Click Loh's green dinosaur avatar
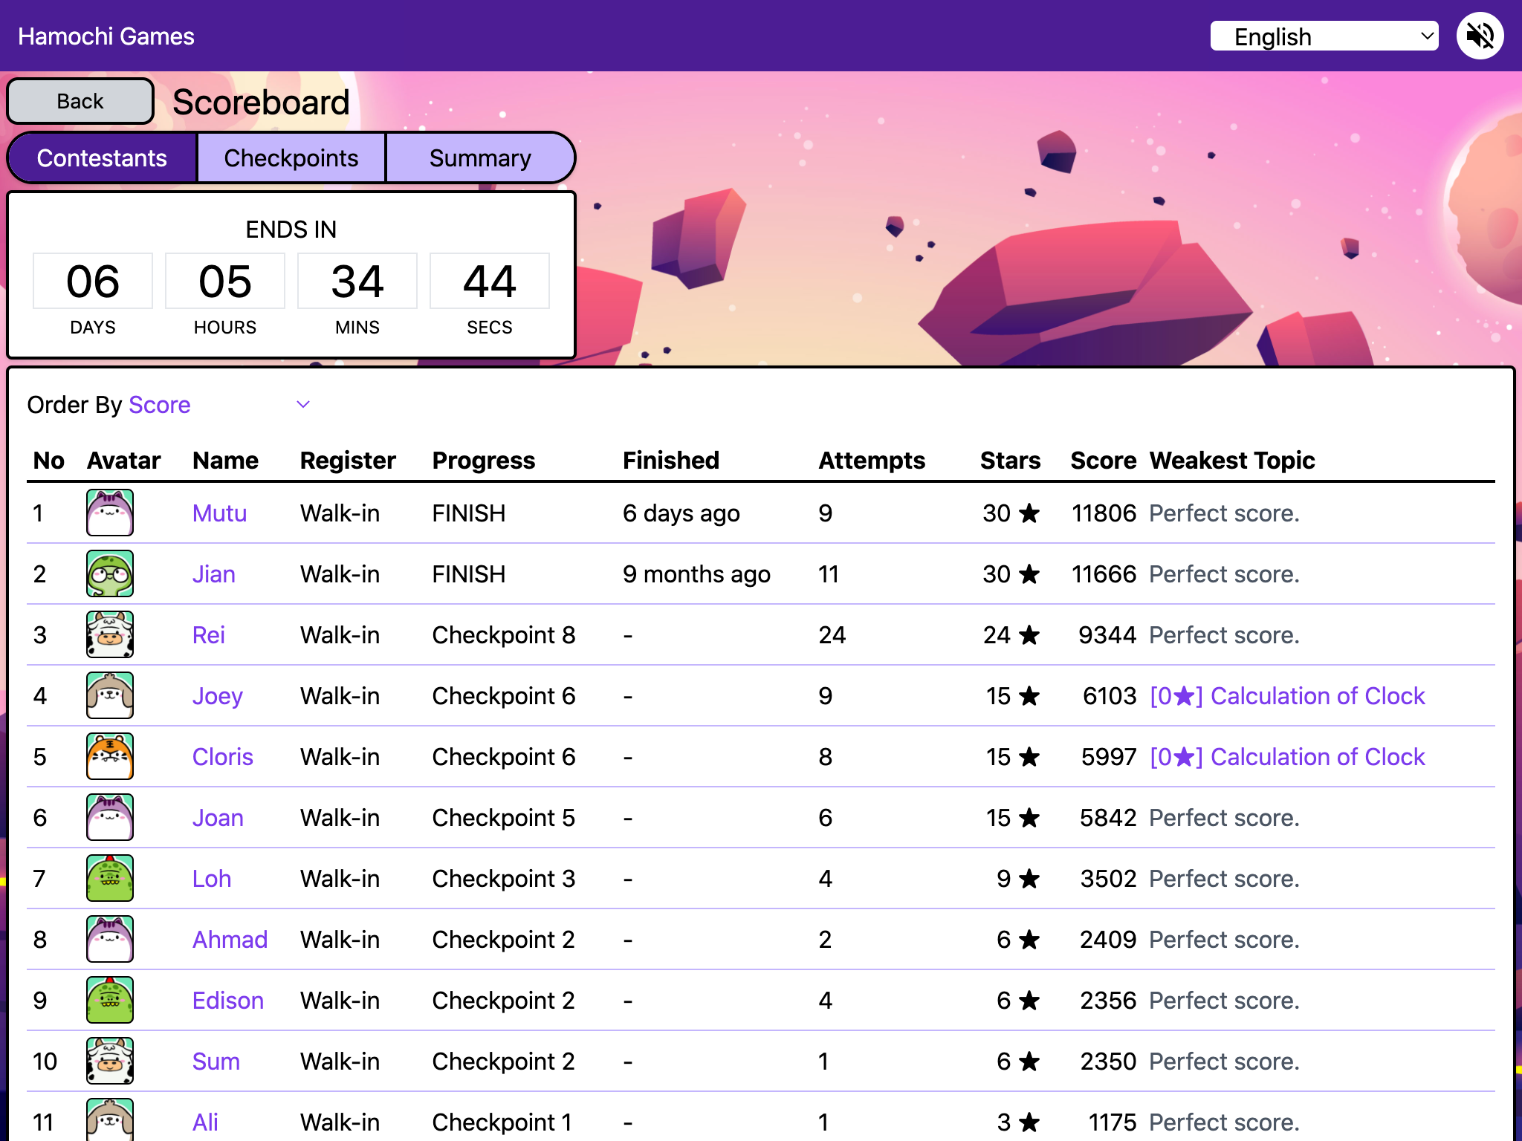The width and height of the screenshot is (1522, 1141). [110, 878]
